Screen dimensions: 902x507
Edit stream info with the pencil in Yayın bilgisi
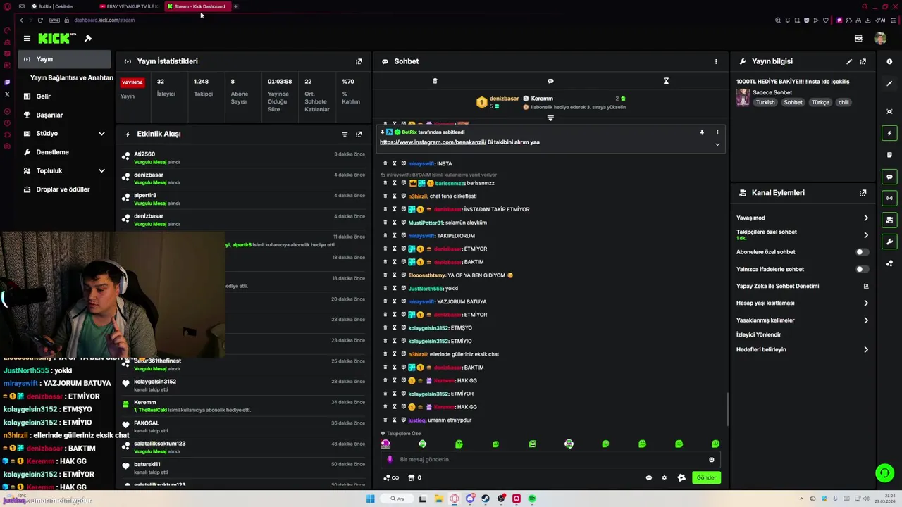point(849,61)
